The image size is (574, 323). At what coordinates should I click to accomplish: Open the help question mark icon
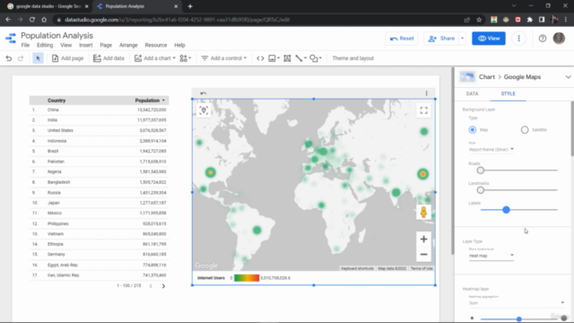pos(542,39)
